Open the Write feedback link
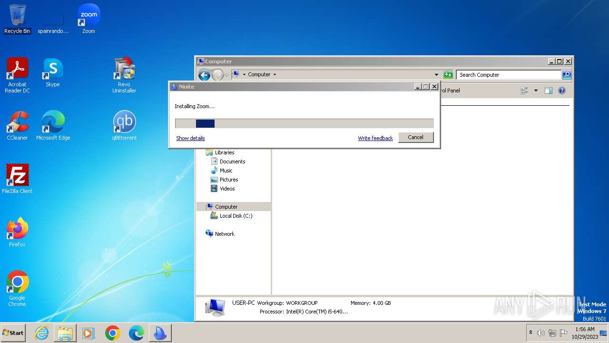 pos(375,138)
